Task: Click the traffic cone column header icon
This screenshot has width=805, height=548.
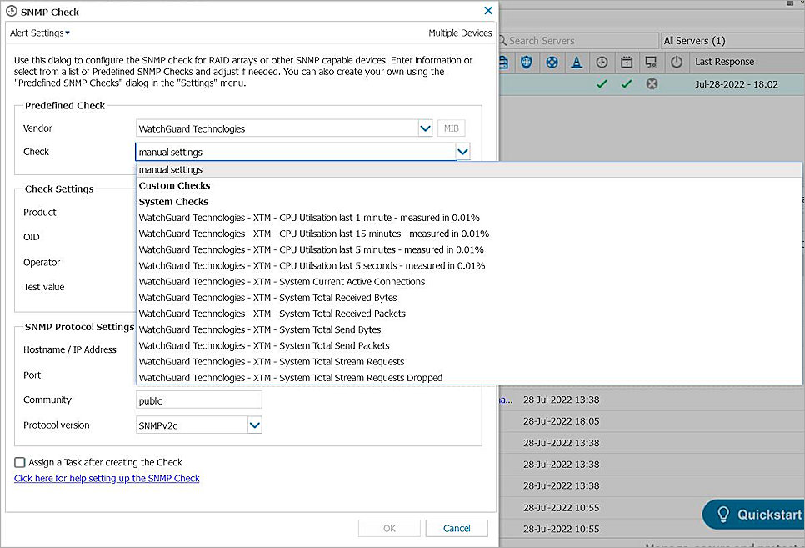Action: 577,62
